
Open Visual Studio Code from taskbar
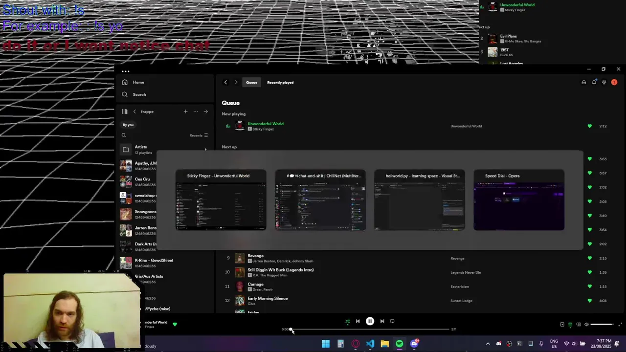[370, 344]
